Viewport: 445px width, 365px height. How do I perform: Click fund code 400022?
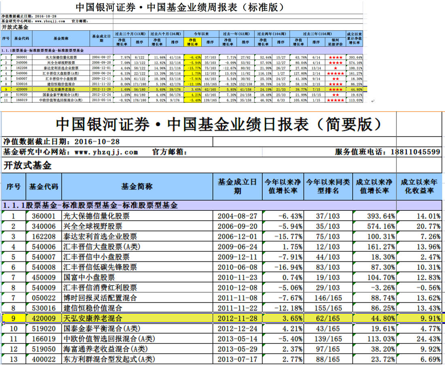pos(44,359)
